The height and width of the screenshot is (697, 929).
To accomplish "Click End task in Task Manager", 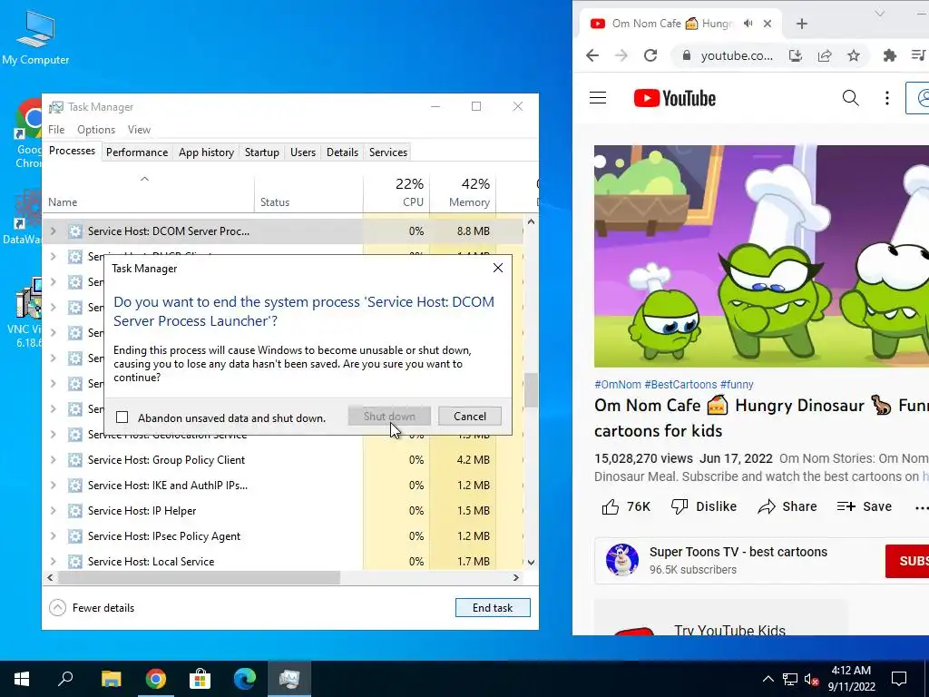I will 493,607.
